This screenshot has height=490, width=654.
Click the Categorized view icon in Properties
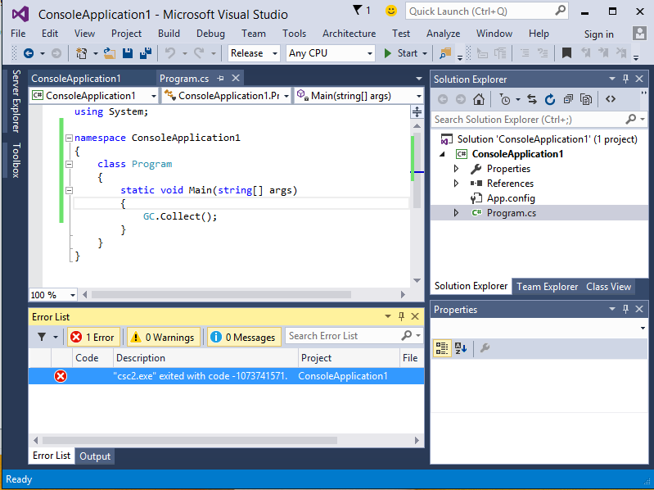442,348
